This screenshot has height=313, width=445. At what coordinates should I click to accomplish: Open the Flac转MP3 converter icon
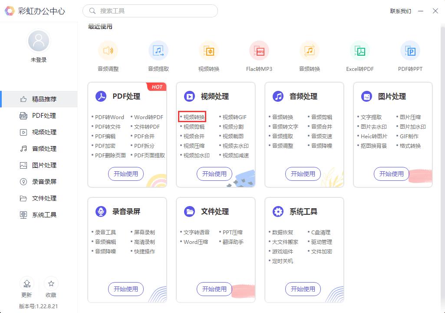(259, 50)
